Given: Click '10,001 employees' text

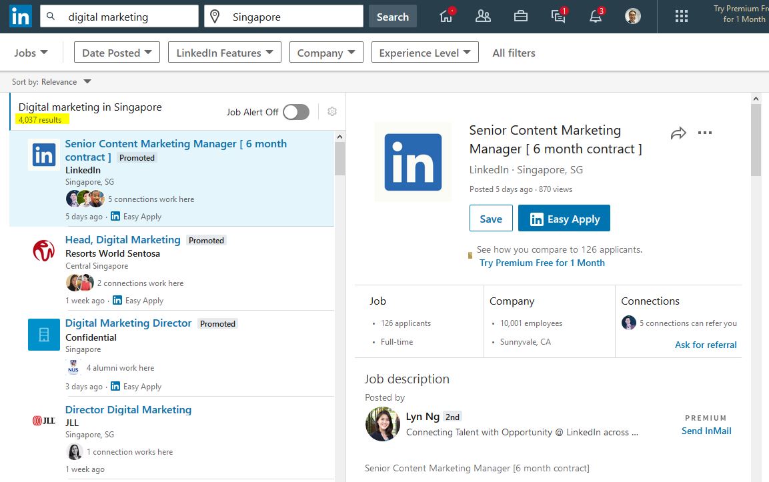Looking at the screenshot, I should [531, 323].
